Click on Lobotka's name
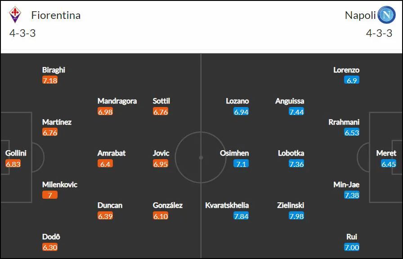This screenshot has width=403, height=259. 291,153
